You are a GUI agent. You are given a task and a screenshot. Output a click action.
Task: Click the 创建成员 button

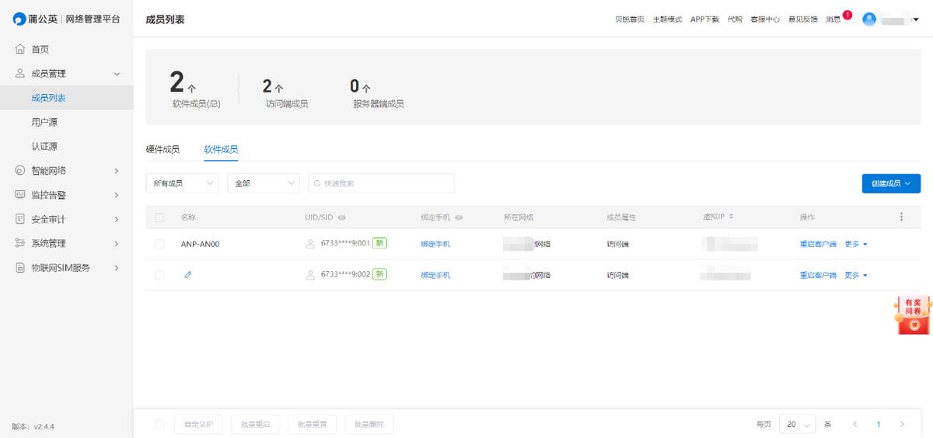pyautogui.click(x=891, y=183)
